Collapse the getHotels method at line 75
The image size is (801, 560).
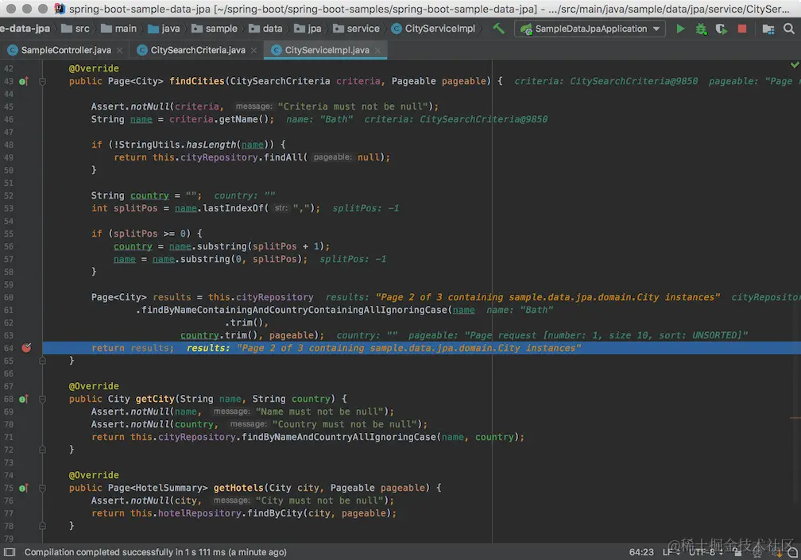click(x=42, y=488)
